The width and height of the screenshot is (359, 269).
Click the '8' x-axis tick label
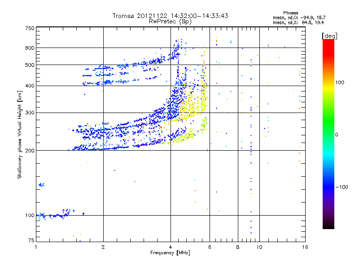tap(238, 247)
